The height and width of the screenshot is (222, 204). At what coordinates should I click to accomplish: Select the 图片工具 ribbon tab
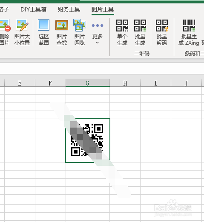coord(103,9)
